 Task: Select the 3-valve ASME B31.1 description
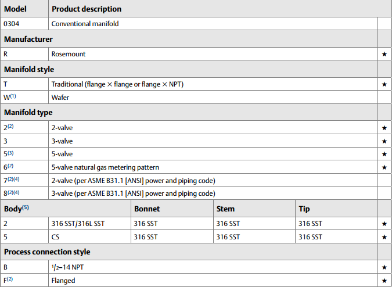click(x=133, y=193)
